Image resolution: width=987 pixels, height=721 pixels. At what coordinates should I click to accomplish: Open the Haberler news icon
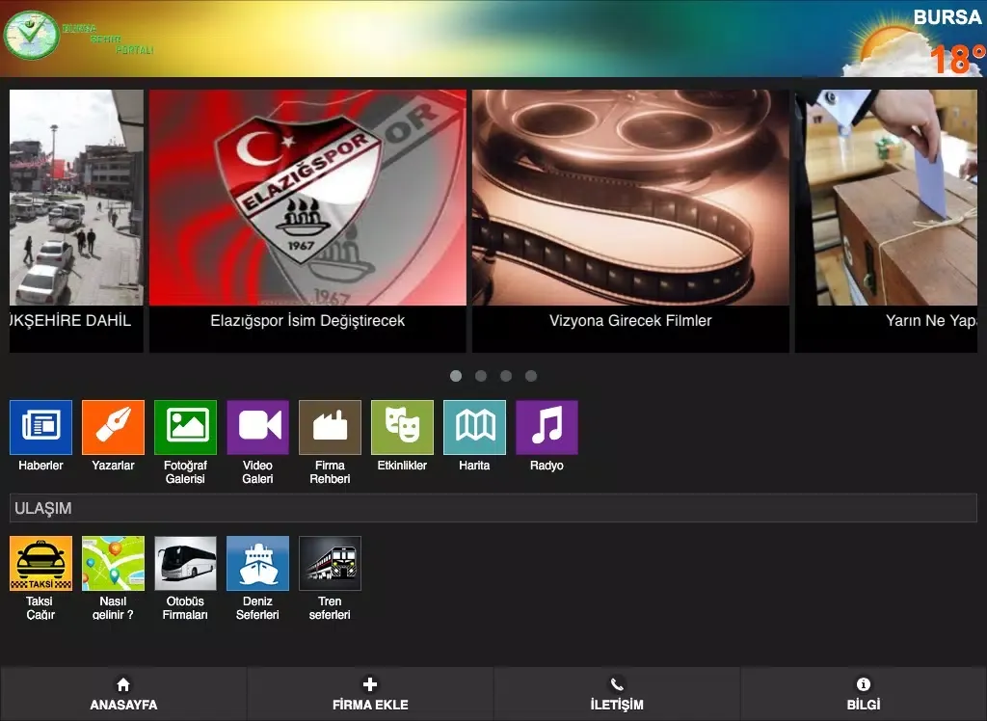click(40, 427)
